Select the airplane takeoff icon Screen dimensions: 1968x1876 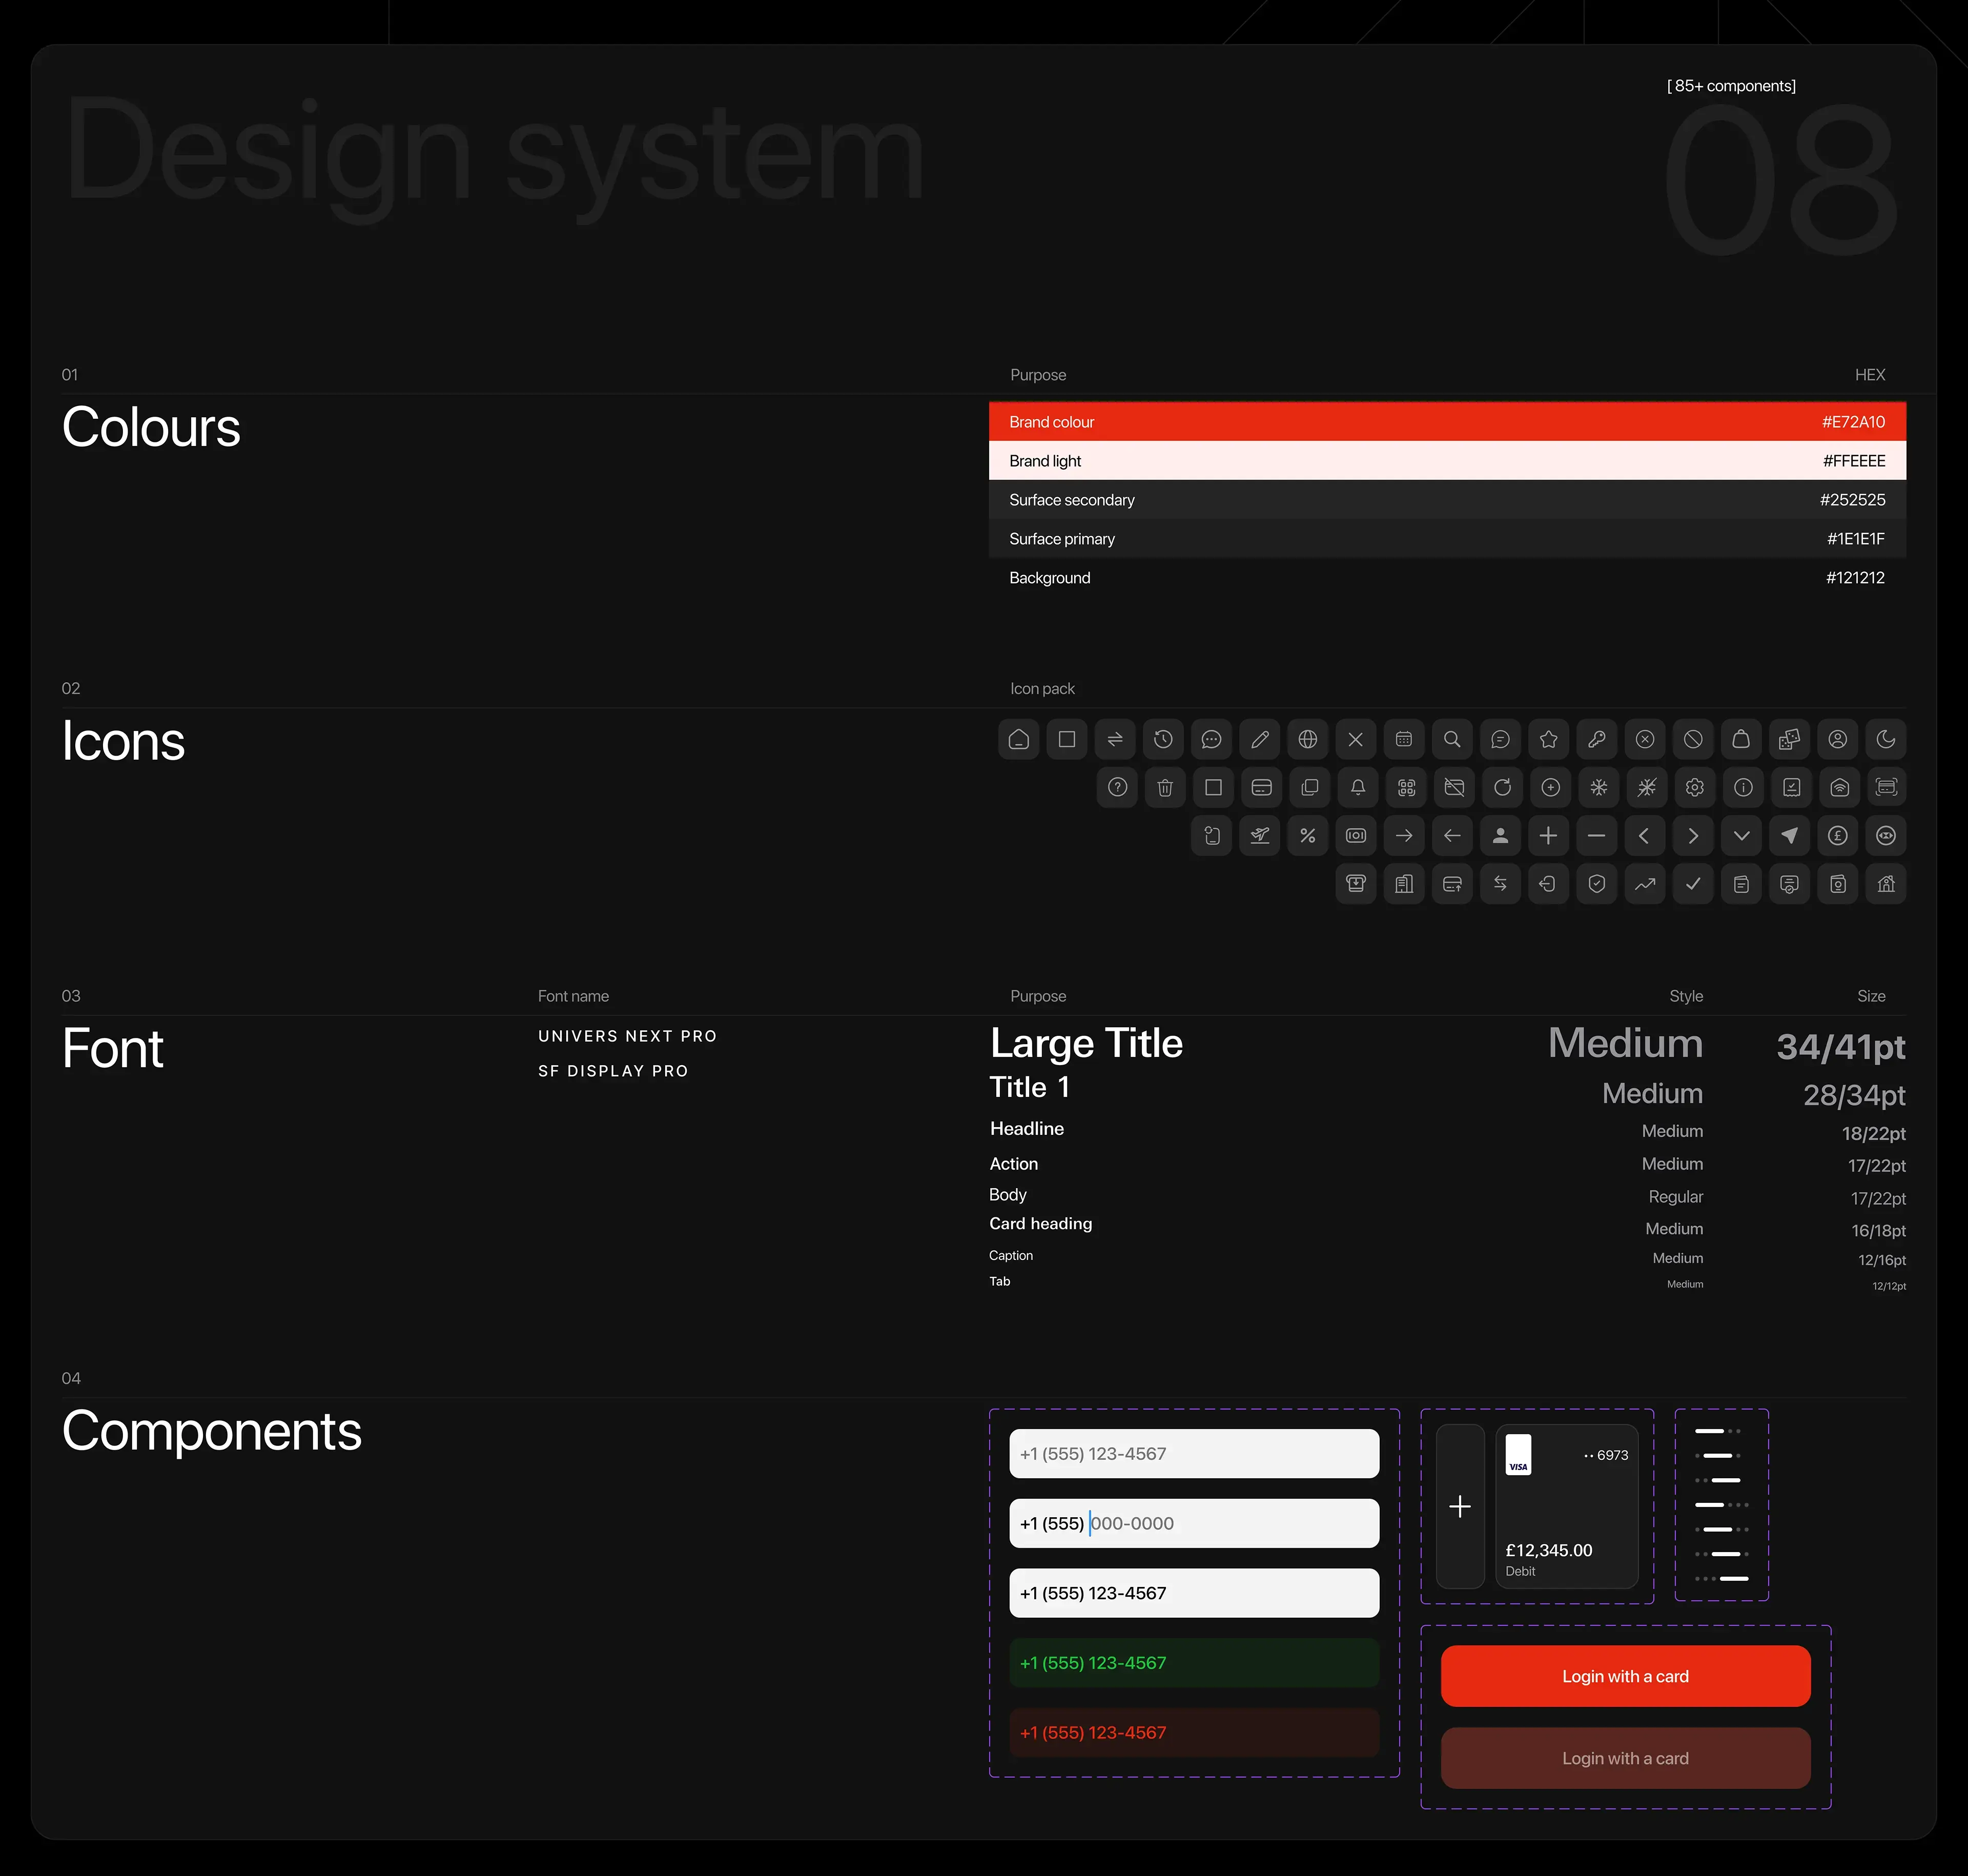click(x=1260, y=836)
